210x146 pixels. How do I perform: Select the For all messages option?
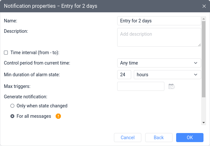tap(12, 116)
